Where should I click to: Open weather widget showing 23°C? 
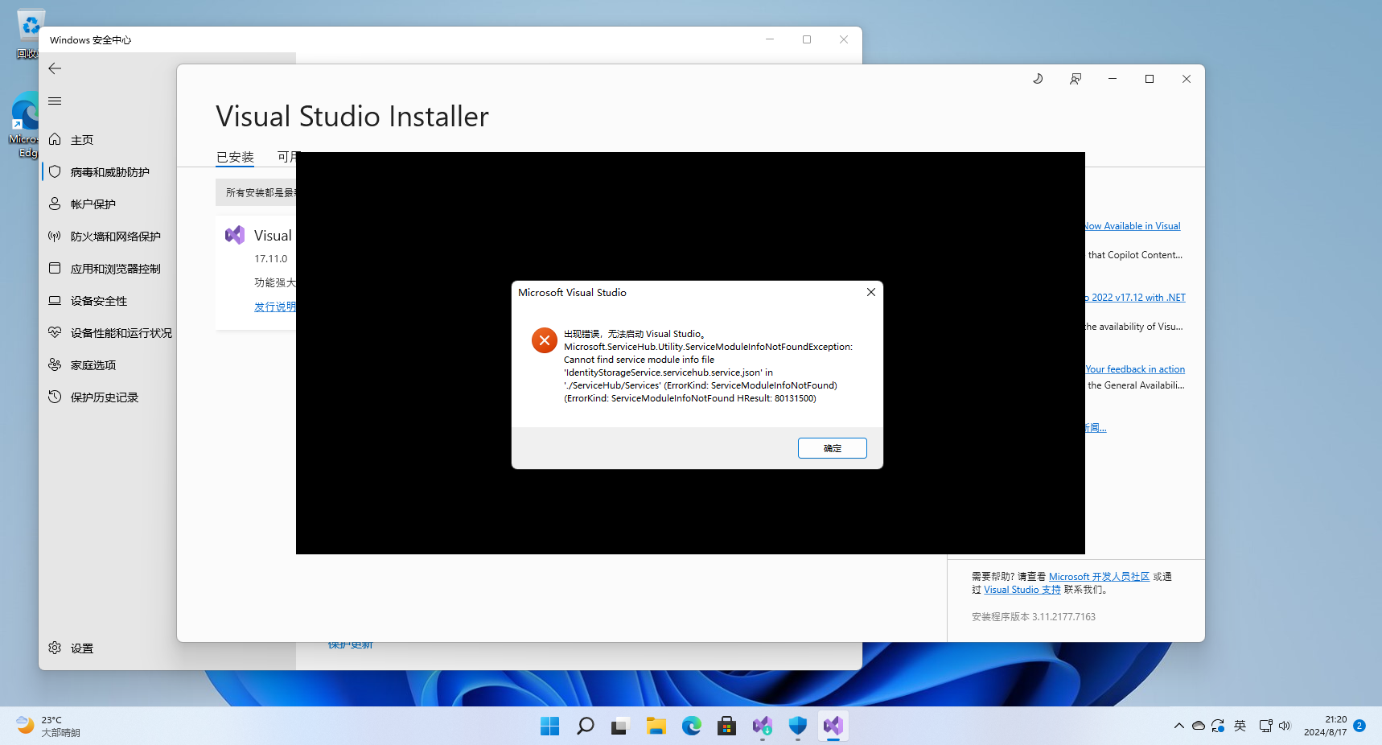coord(48,726)
